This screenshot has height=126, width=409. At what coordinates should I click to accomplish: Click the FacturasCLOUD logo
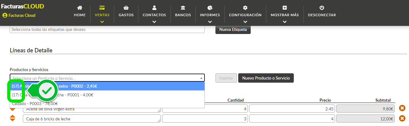tap(22, 6)
